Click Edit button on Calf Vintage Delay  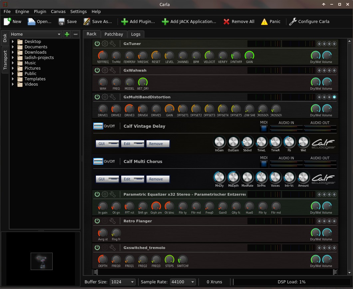tap(133, 144)
